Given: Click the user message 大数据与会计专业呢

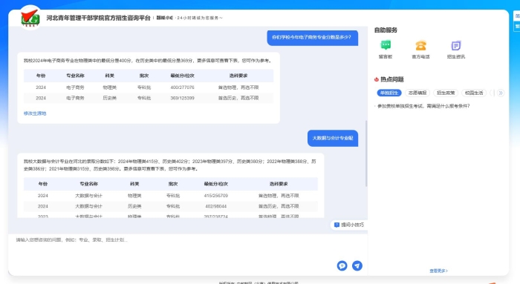Looking at the screenshot, I should pyautogui.click(x=333, y=138).
